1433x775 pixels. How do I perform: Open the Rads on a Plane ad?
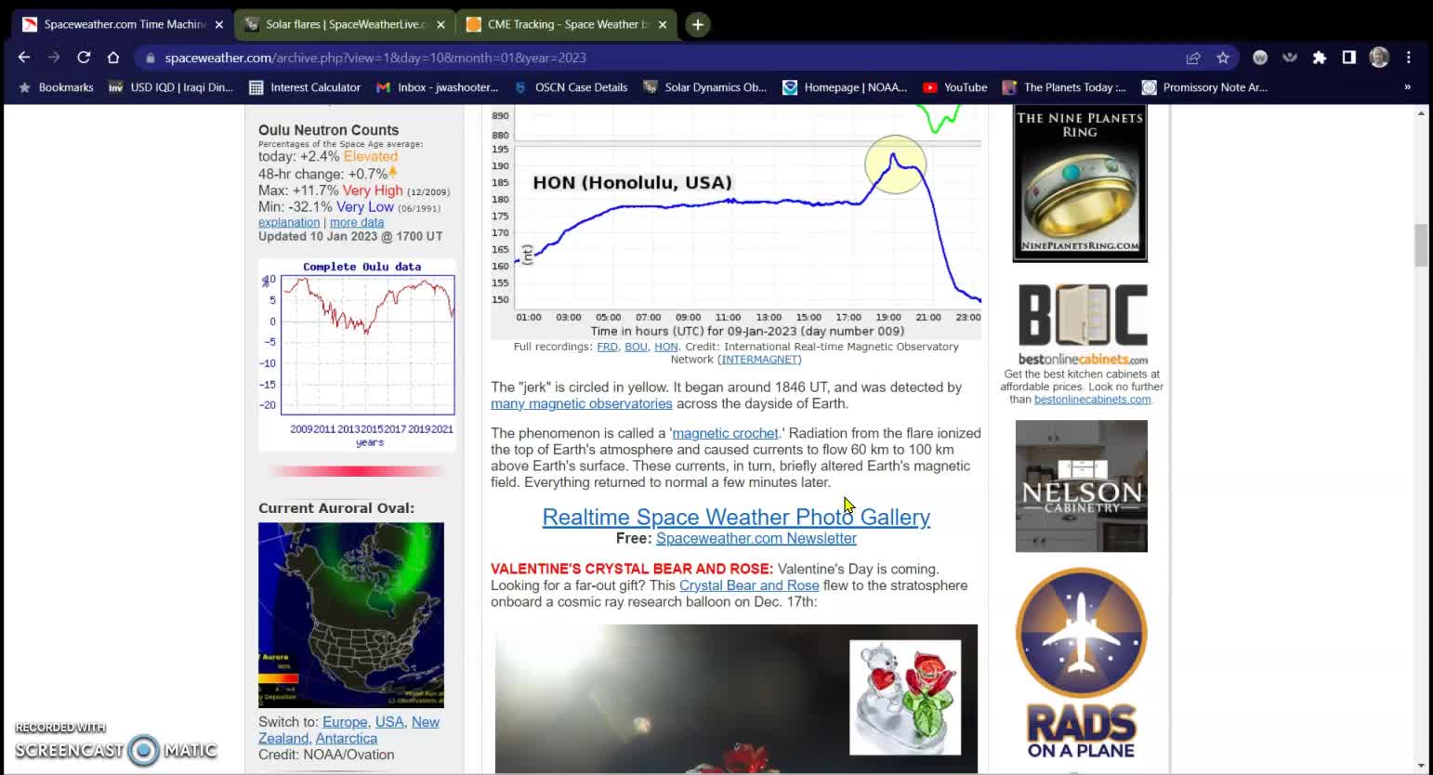[x=1082, y=663]
